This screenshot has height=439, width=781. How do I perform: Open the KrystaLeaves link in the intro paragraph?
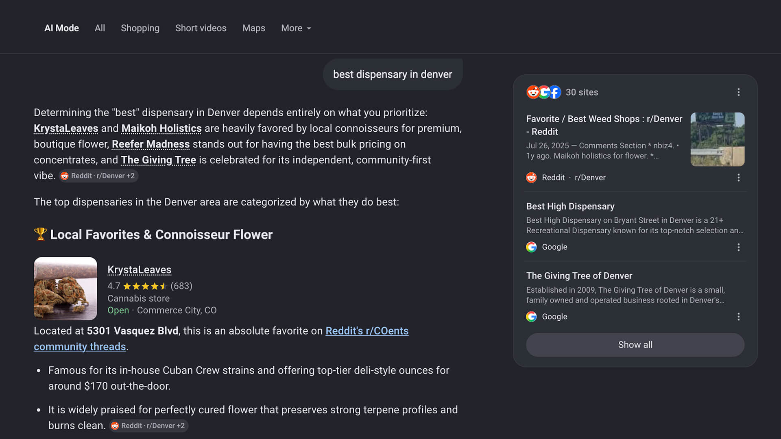tap(66, 128)
